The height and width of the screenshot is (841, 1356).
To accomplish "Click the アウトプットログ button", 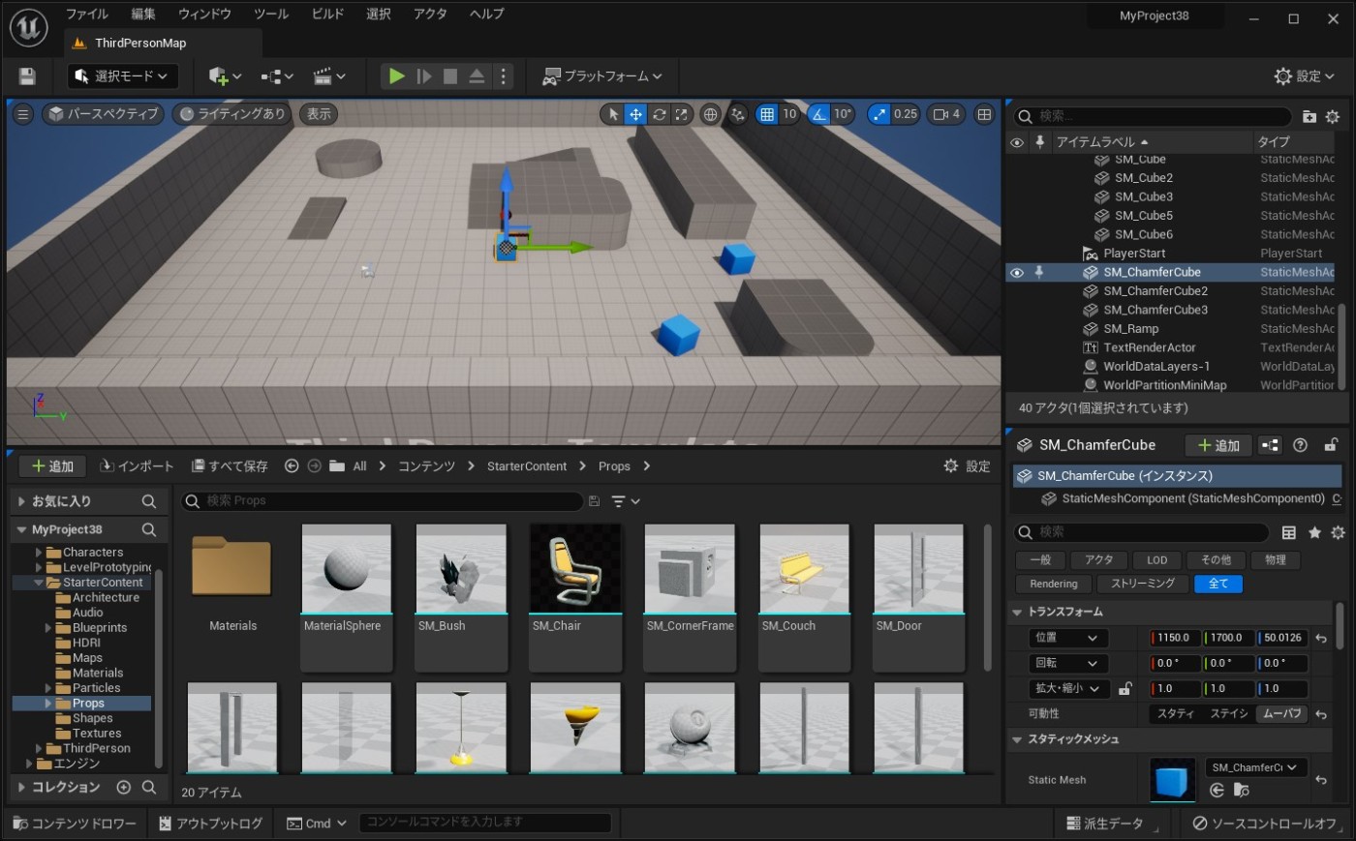I will point(210,824).
